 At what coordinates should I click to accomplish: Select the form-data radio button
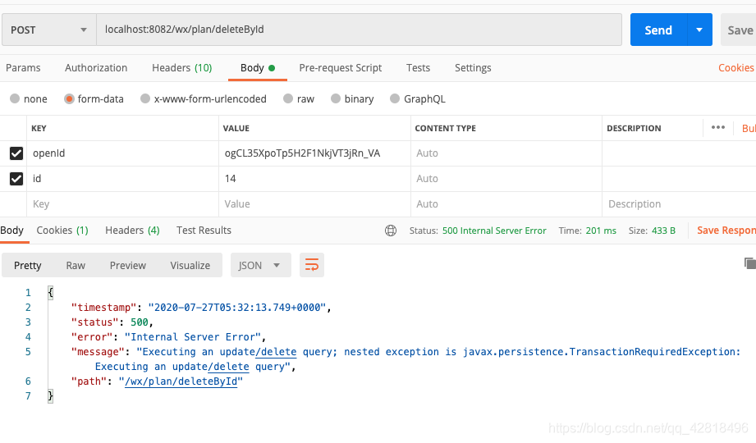[69, 98]
